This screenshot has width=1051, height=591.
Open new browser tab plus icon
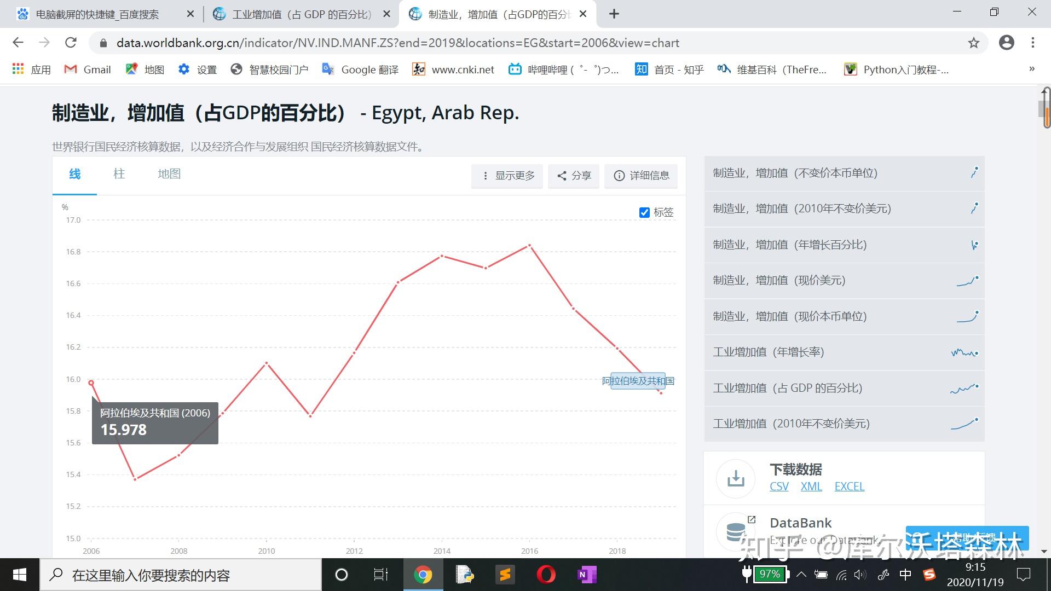[x=614, y=14]
